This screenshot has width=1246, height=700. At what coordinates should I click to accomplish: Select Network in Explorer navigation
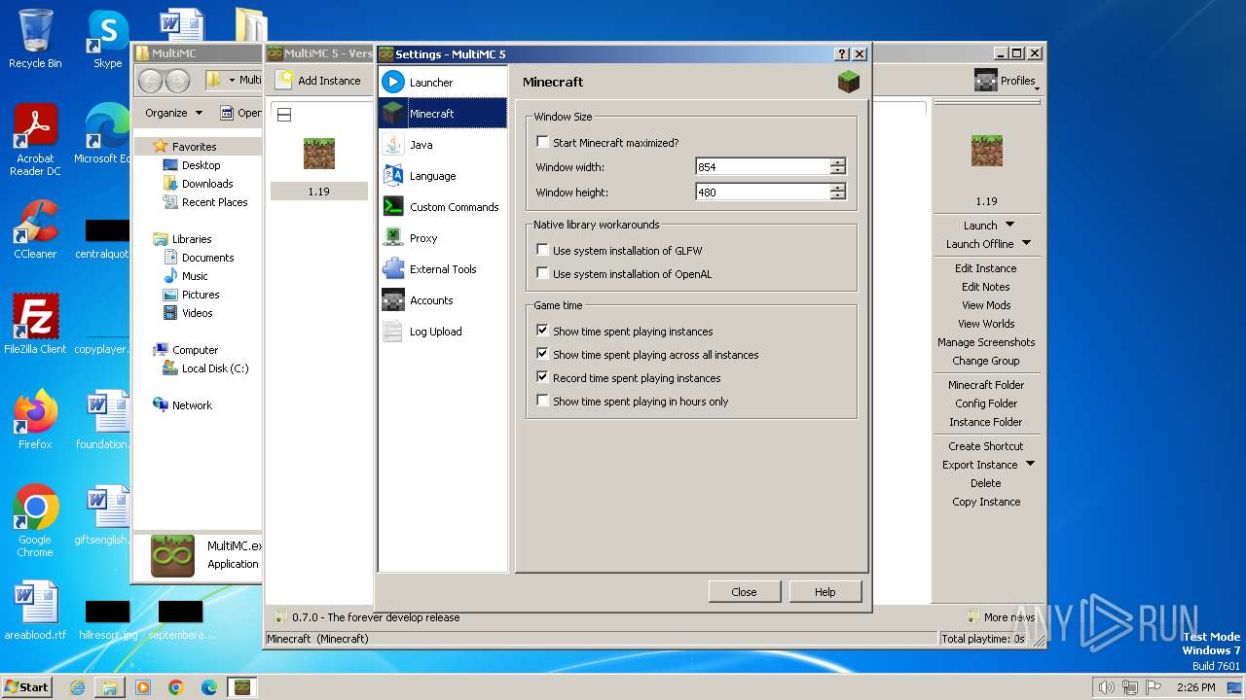192,404
